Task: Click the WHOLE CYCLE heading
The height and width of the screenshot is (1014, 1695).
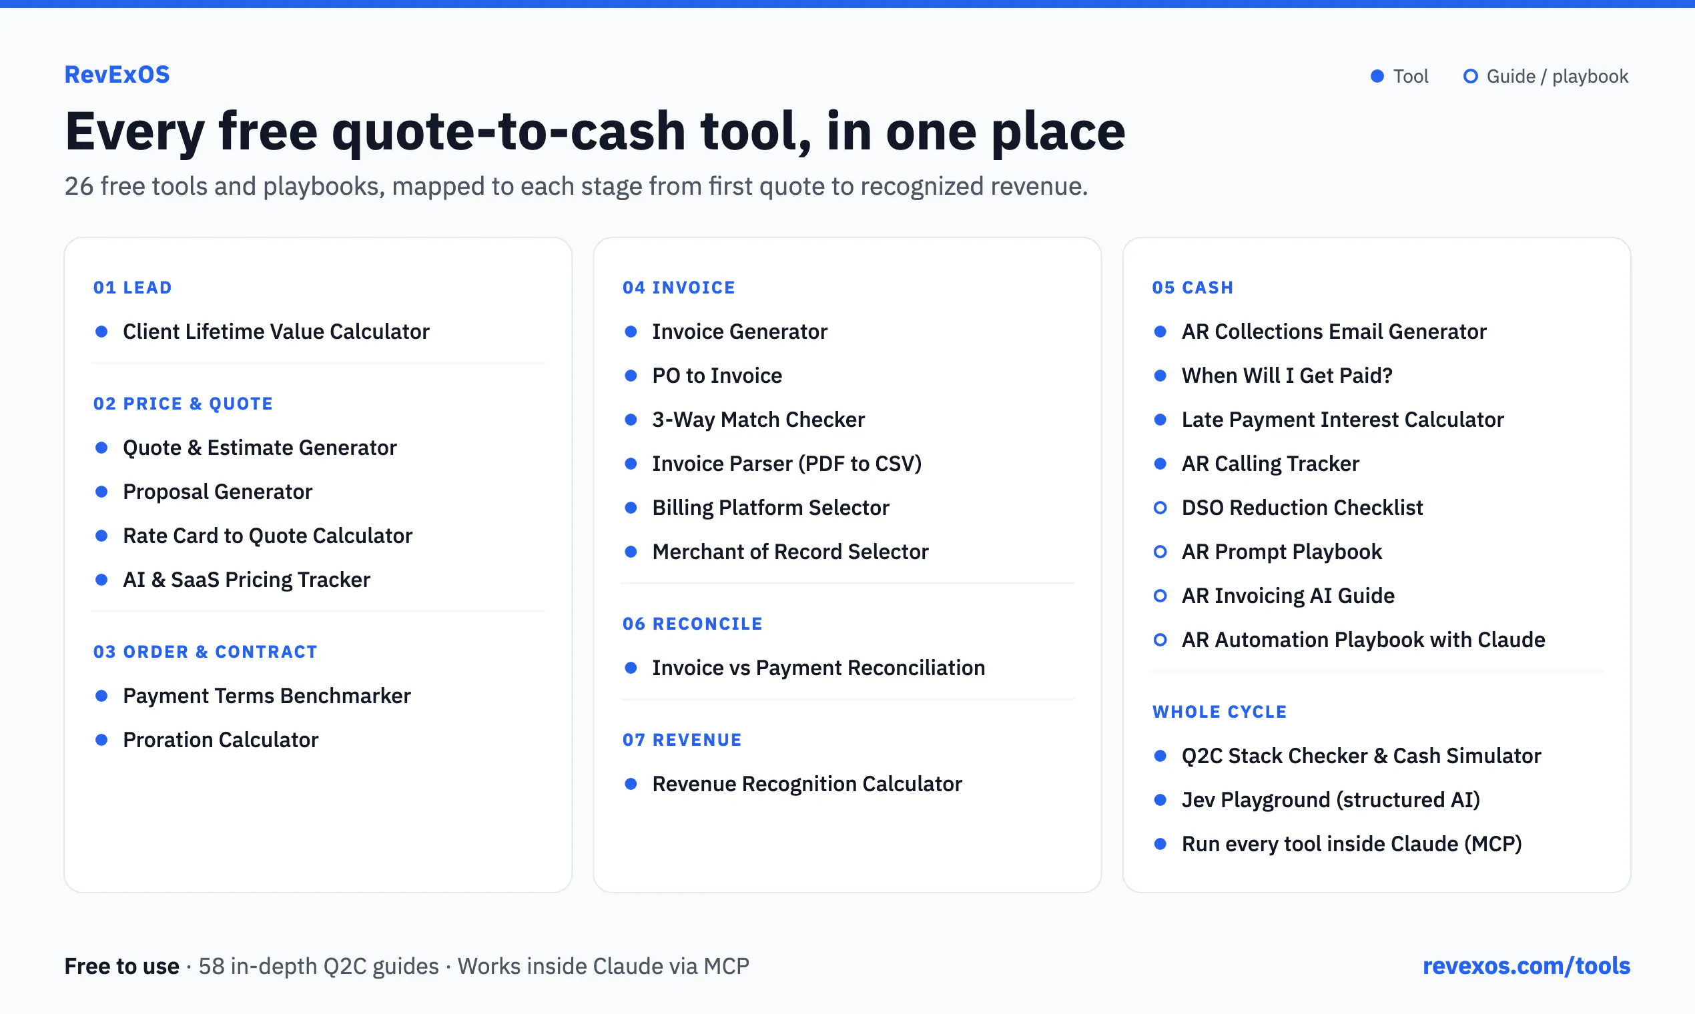Action: pyautogui.click(x=1219, y=712)
